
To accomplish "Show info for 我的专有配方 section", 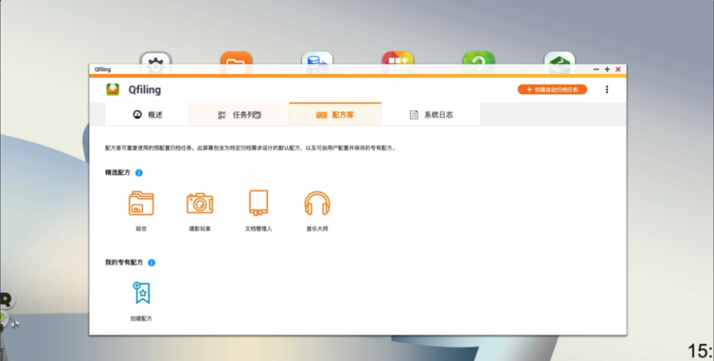I will pos(151,262).
